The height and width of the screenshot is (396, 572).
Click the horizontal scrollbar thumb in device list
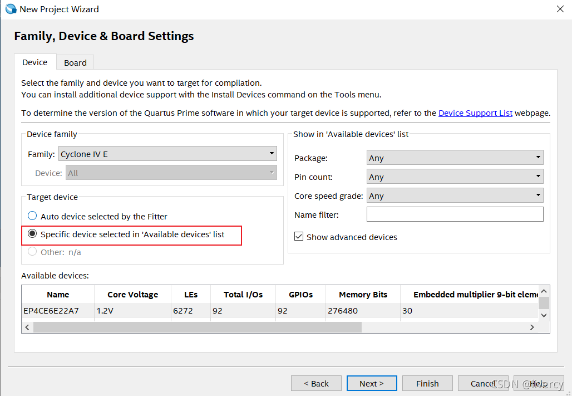click(198, 327)
